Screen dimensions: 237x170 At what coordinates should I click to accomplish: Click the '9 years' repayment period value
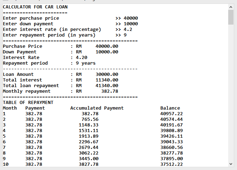pyautogui.click(x=86, y=63)
